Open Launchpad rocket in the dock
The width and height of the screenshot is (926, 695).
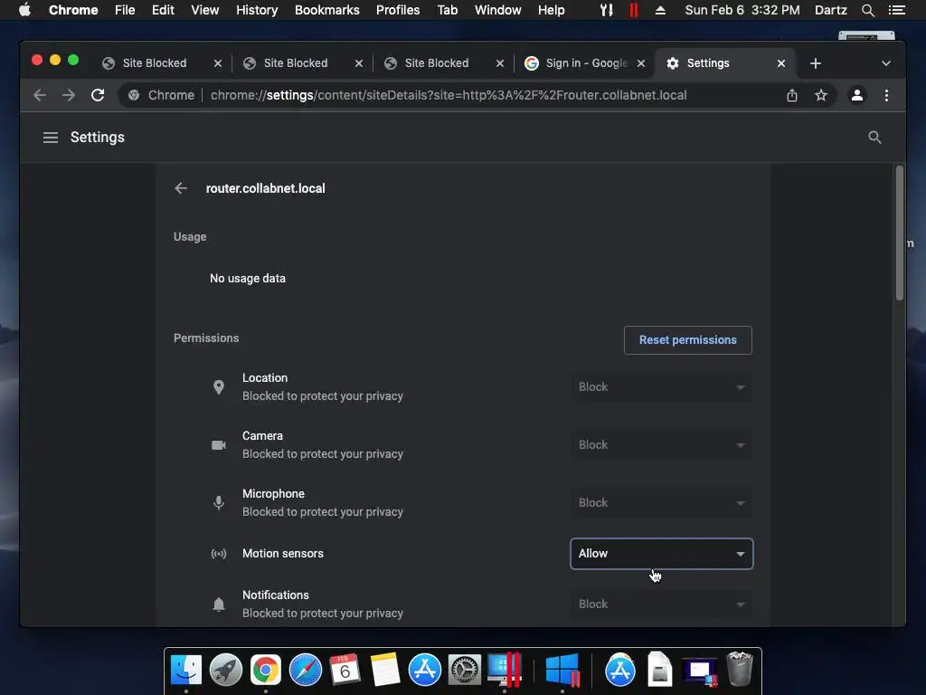point(225,671)
